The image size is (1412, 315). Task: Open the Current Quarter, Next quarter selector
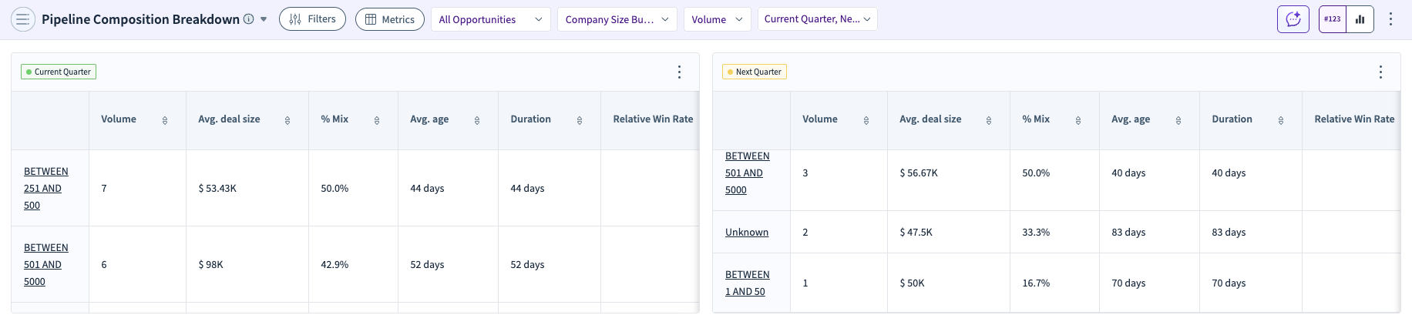point(817,19)
